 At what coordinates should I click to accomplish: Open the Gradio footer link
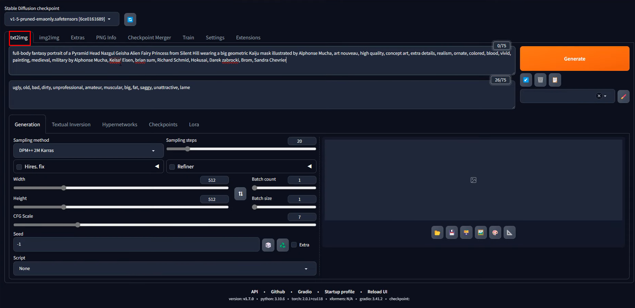pos(305,292)
